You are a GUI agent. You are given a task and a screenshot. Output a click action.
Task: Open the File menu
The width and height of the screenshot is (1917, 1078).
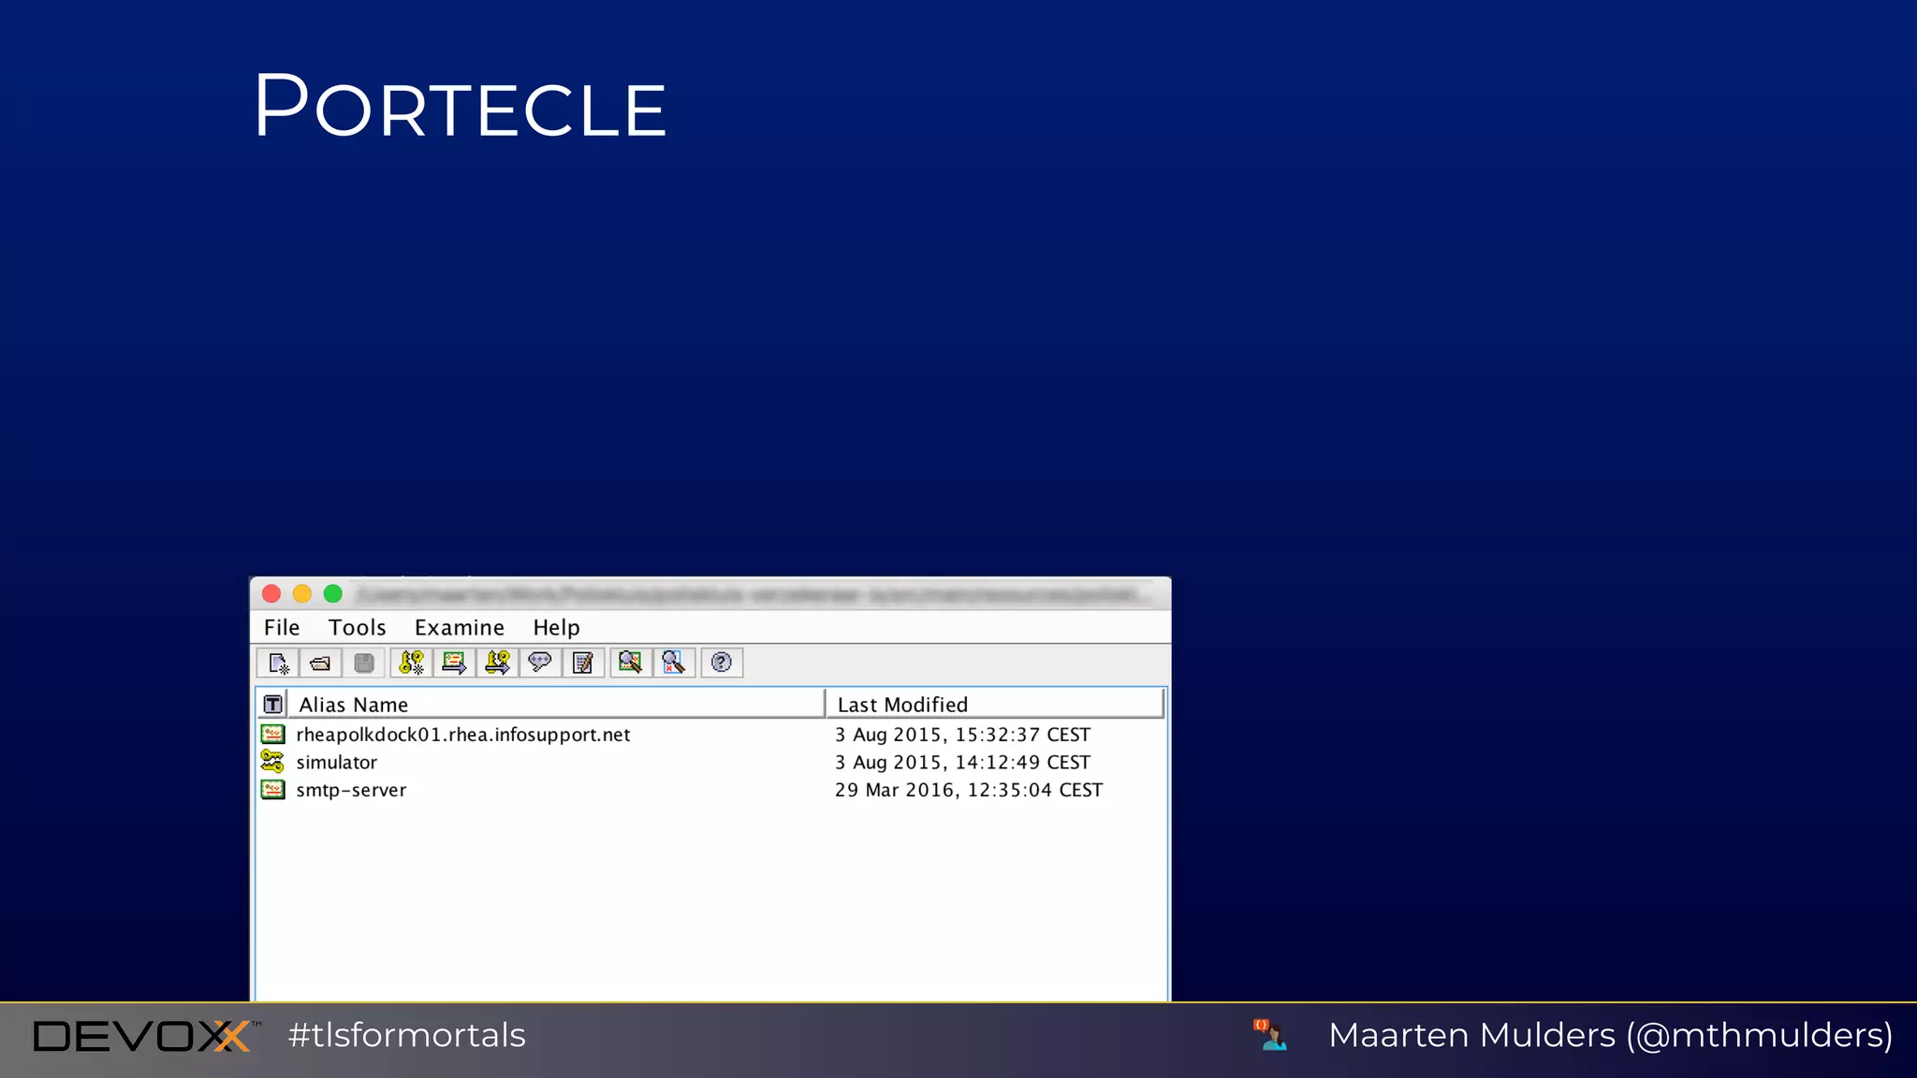click(x=282, y=628)
